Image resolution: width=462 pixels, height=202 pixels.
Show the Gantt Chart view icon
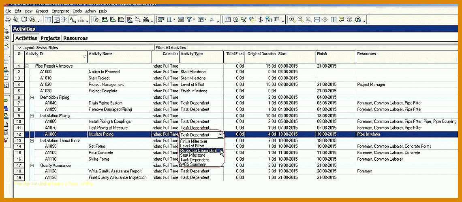[56, 19]
